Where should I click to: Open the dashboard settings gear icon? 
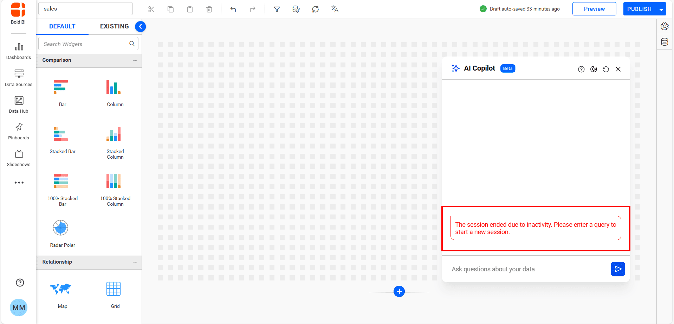[664, 26]
